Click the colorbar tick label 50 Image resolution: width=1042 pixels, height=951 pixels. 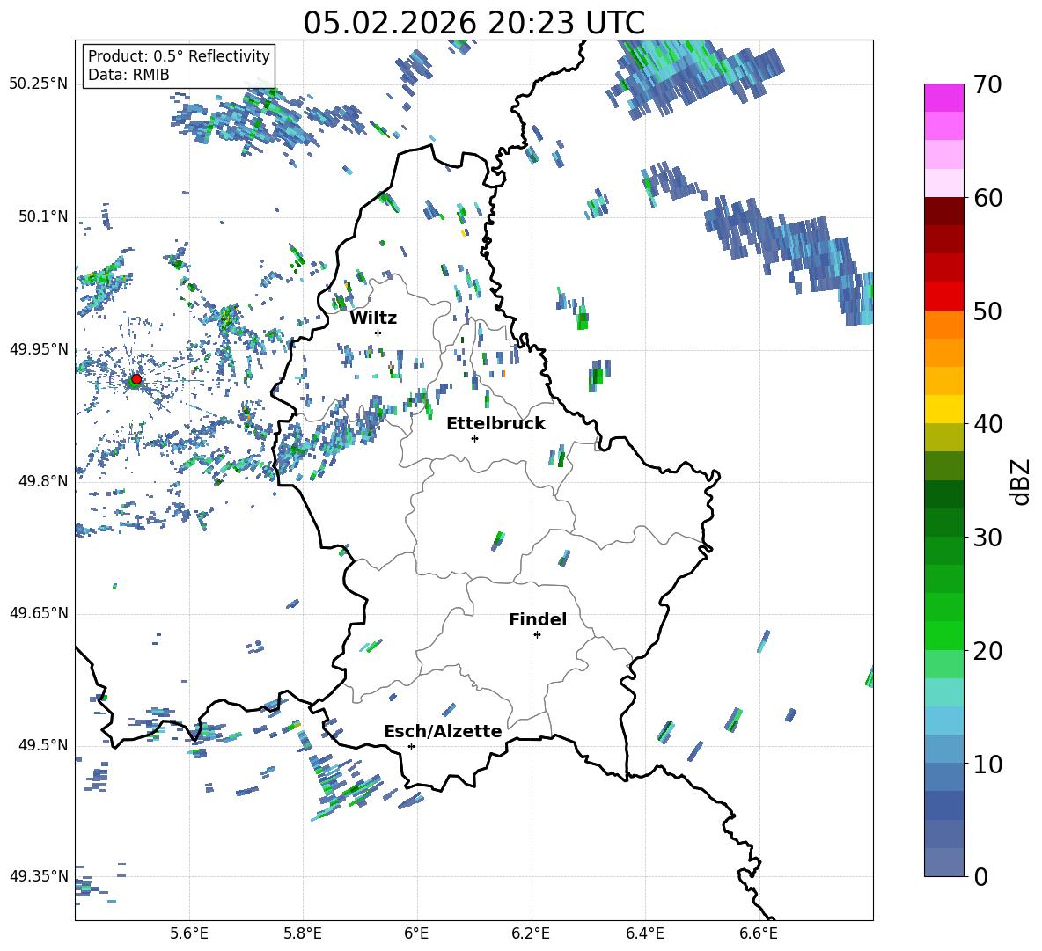click(x=987, y=311)
